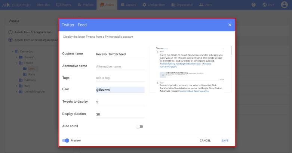This screenshot has width=292, height=153.
Task: Select the Paris organization item
Action: click(x=32, y=74)
